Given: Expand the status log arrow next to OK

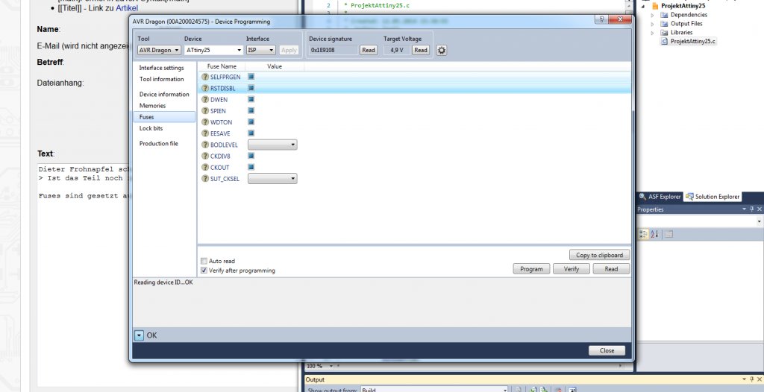Looking at the screenshot, I should (139, 335).
